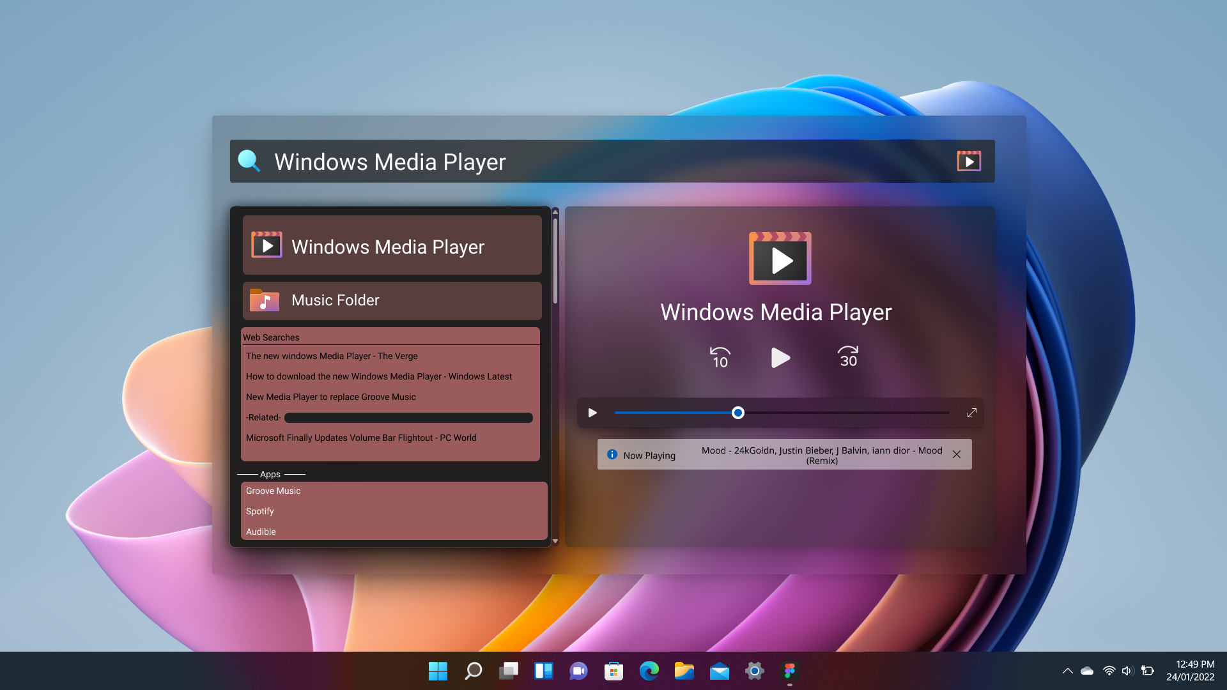
Task: Open the Windows Media Player result
Action: point(392,245)
